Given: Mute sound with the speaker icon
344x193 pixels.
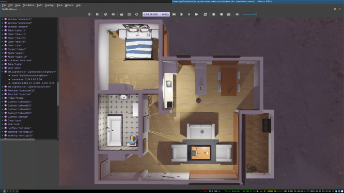Looking at the screenshot, I should pyautogui.click(x=237, y=14).
